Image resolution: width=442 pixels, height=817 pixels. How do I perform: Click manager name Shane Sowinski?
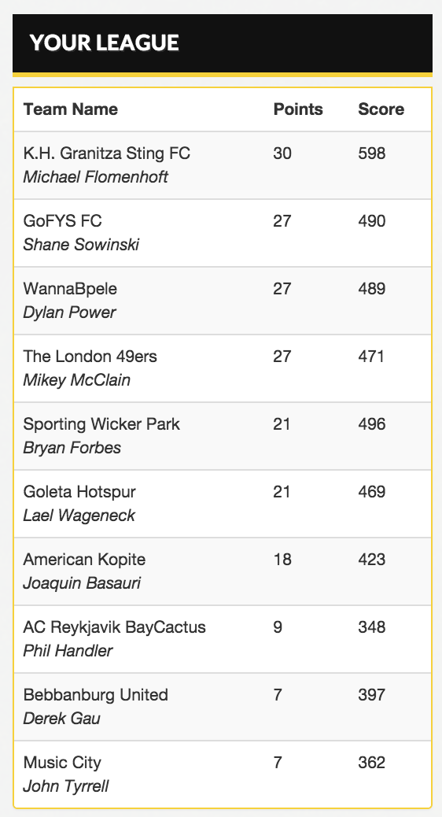click(x=81, y=244)
